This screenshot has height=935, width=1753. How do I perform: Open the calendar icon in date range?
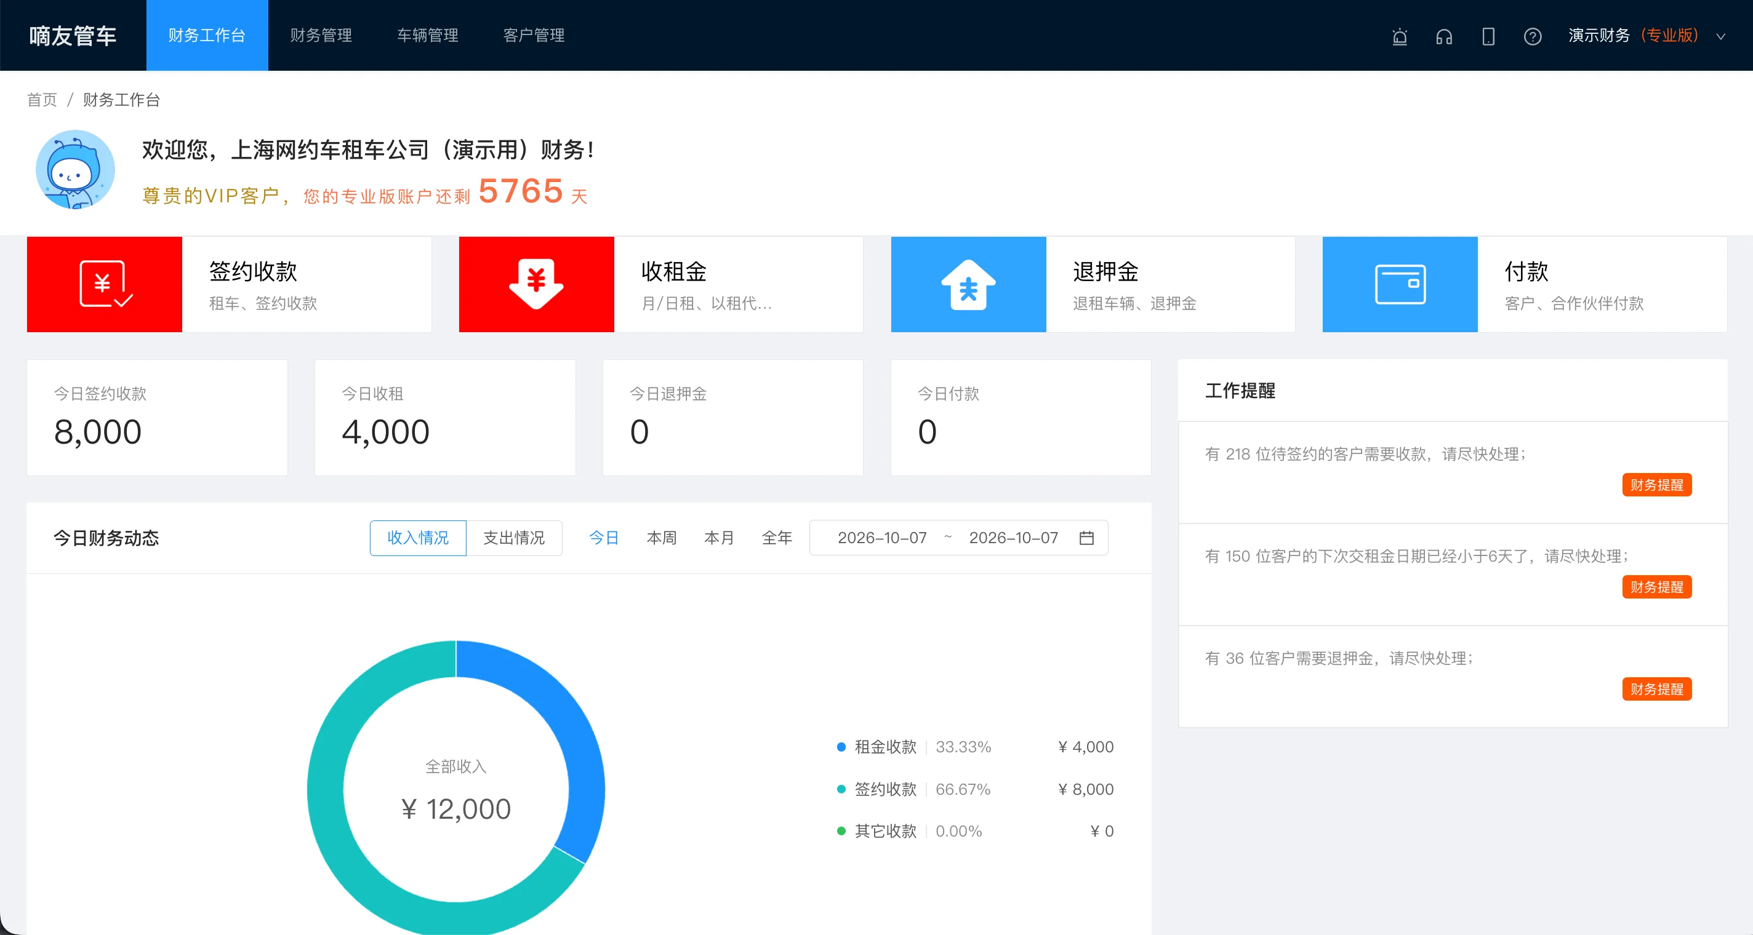click(1087, 538)
